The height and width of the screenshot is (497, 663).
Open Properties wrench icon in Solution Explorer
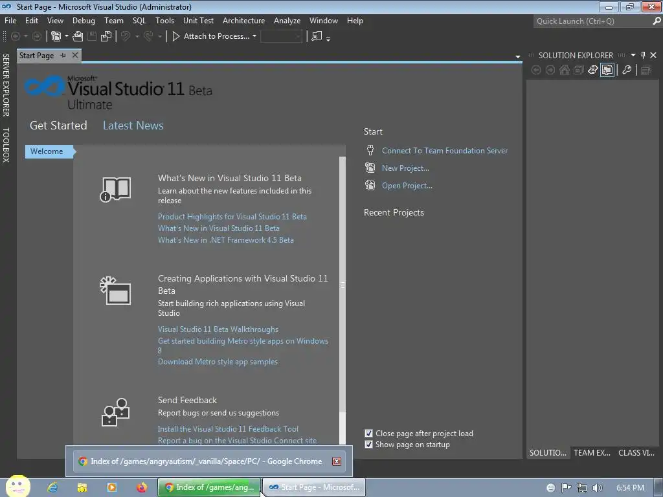(x=627, y=70)
